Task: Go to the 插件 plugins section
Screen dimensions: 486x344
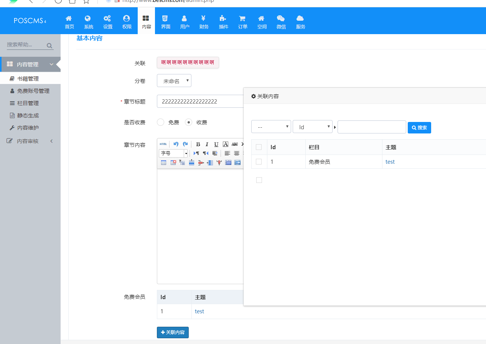Action: click(224, 22)
